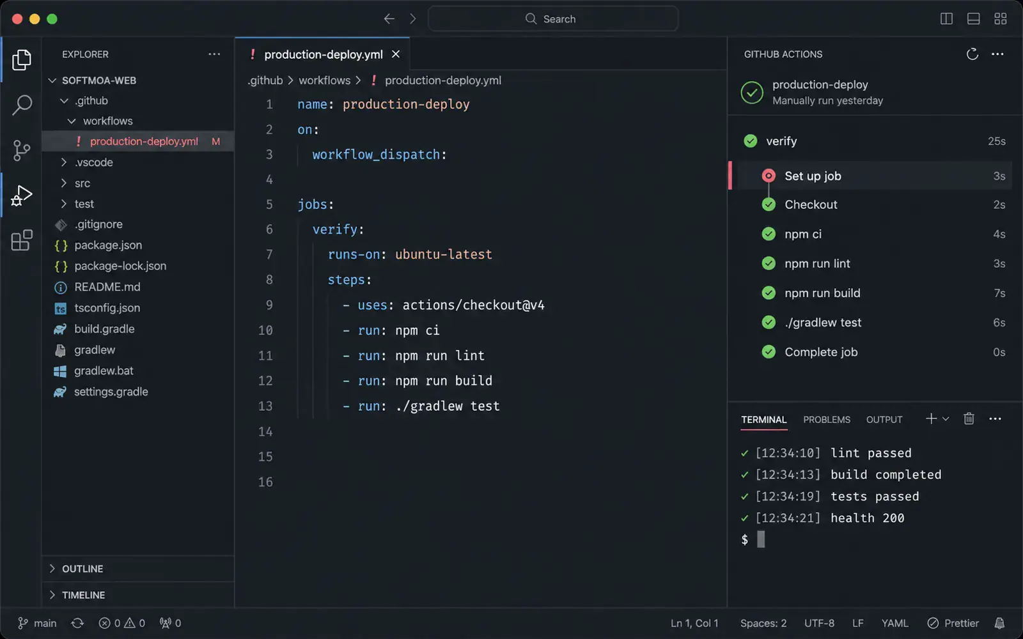This screenshot has width=1023, height=639.
Task: Toggle the primary sidebar layout icon
Action: point(946,19)
